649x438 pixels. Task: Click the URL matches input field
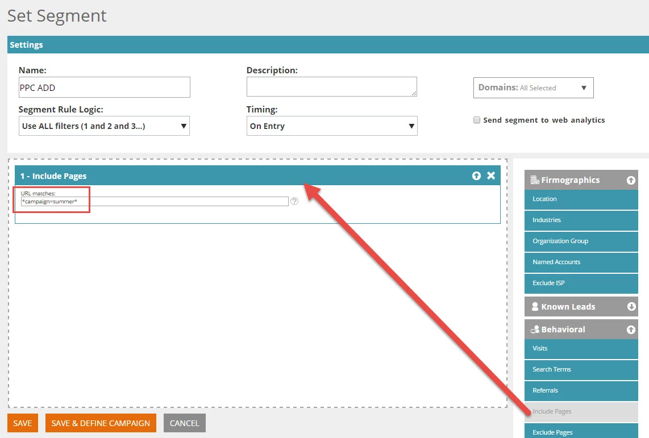155,202
